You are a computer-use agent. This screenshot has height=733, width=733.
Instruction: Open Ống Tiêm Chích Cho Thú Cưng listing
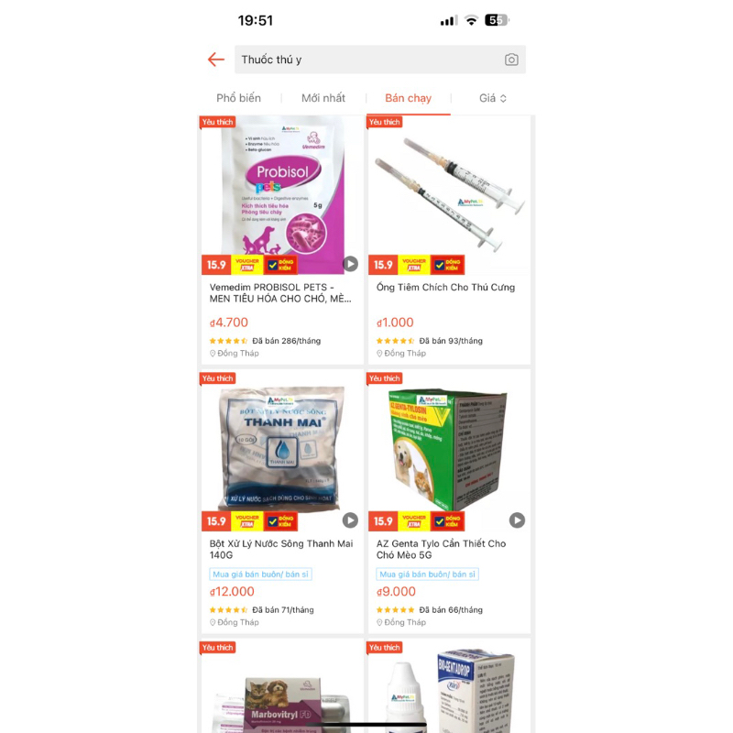pyautogui.click(x=445, y=288)
